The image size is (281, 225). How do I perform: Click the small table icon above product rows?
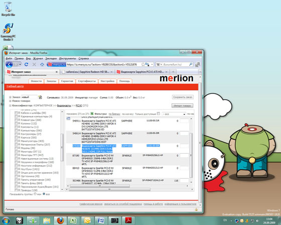[x=68, y=119]
